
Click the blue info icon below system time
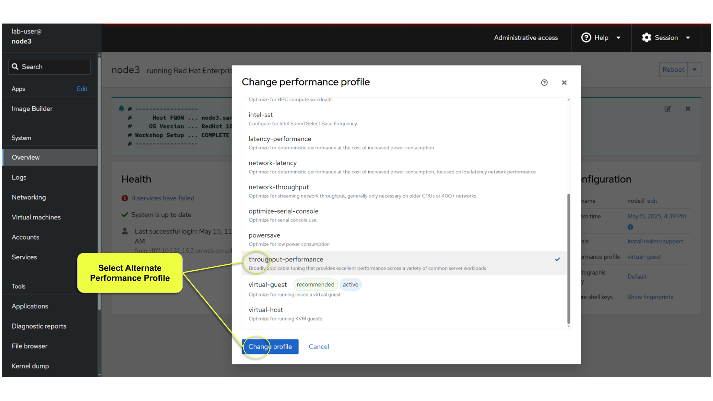[630, 227]
